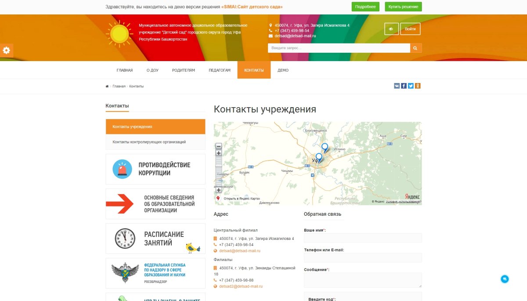Viewport: 527px width, 301px height.
Task: Zoom out on the map with the minus control
Action: pos(219,145)
